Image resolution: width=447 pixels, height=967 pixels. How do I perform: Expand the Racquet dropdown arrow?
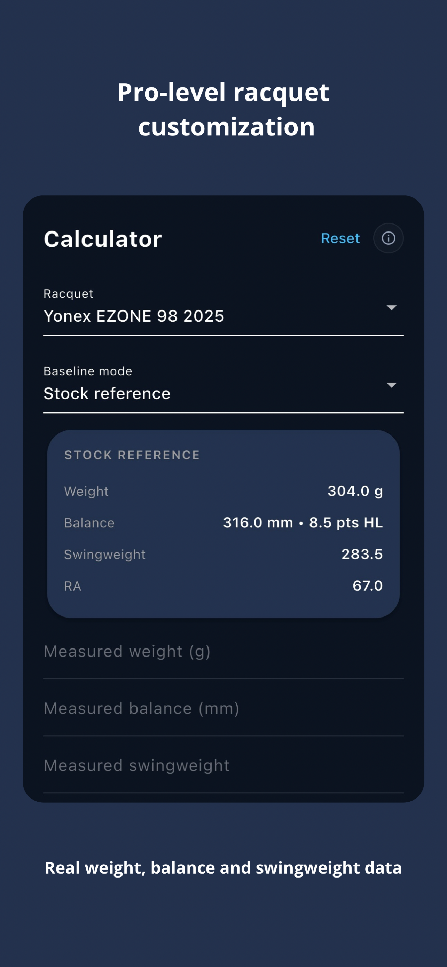pos(391,308)
